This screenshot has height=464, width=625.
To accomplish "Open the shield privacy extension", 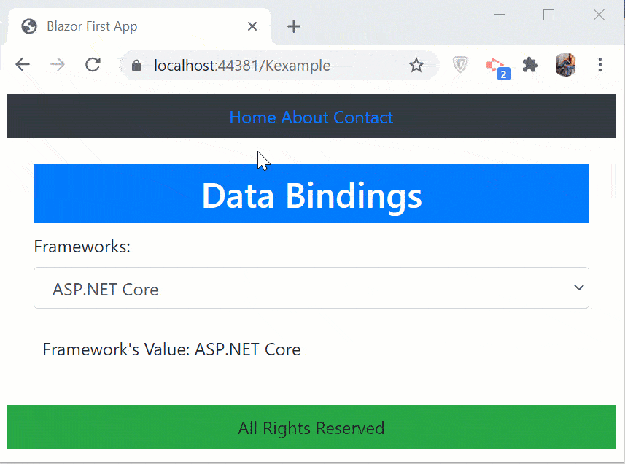I will (x=460, y=65).
